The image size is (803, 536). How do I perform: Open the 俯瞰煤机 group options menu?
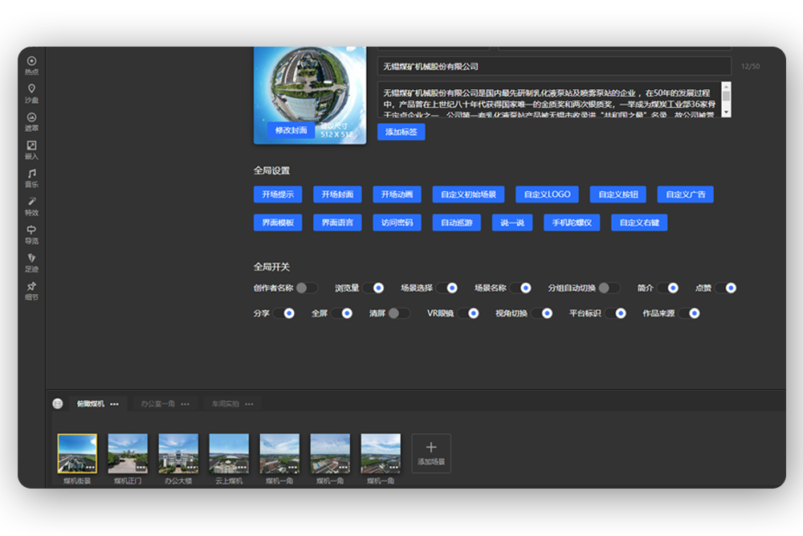[114, 403]
